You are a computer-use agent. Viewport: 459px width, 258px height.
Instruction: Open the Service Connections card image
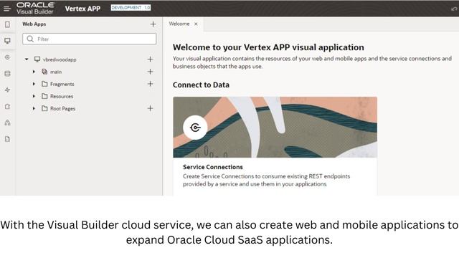tap(275, 128)
